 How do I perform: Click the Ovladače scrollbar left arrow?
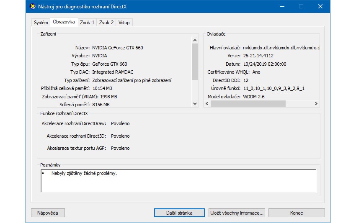pyautogui.click(x=207, y=104)
